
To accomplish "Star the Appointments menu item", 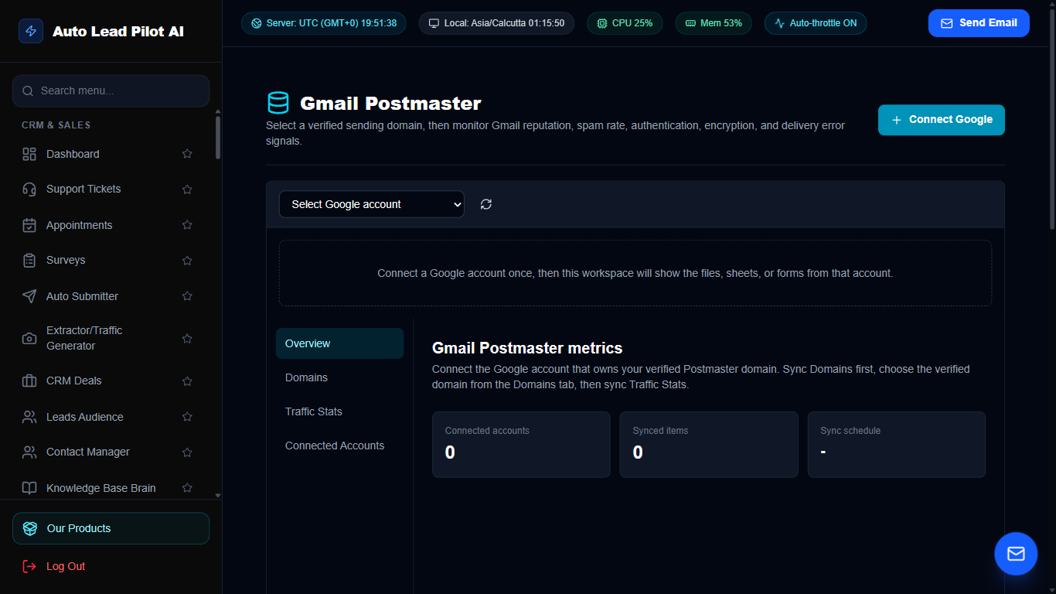I will pyautogui.click(x=187, y=225).
